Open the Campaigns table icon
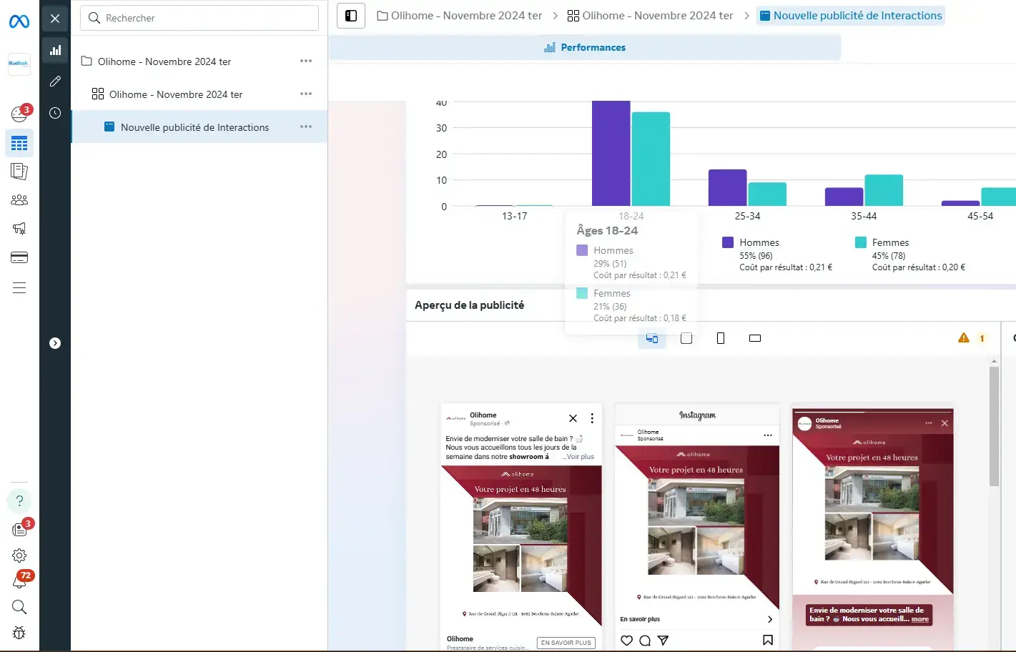Viewport: 1016px width, 652px height. tap(19, 144)
